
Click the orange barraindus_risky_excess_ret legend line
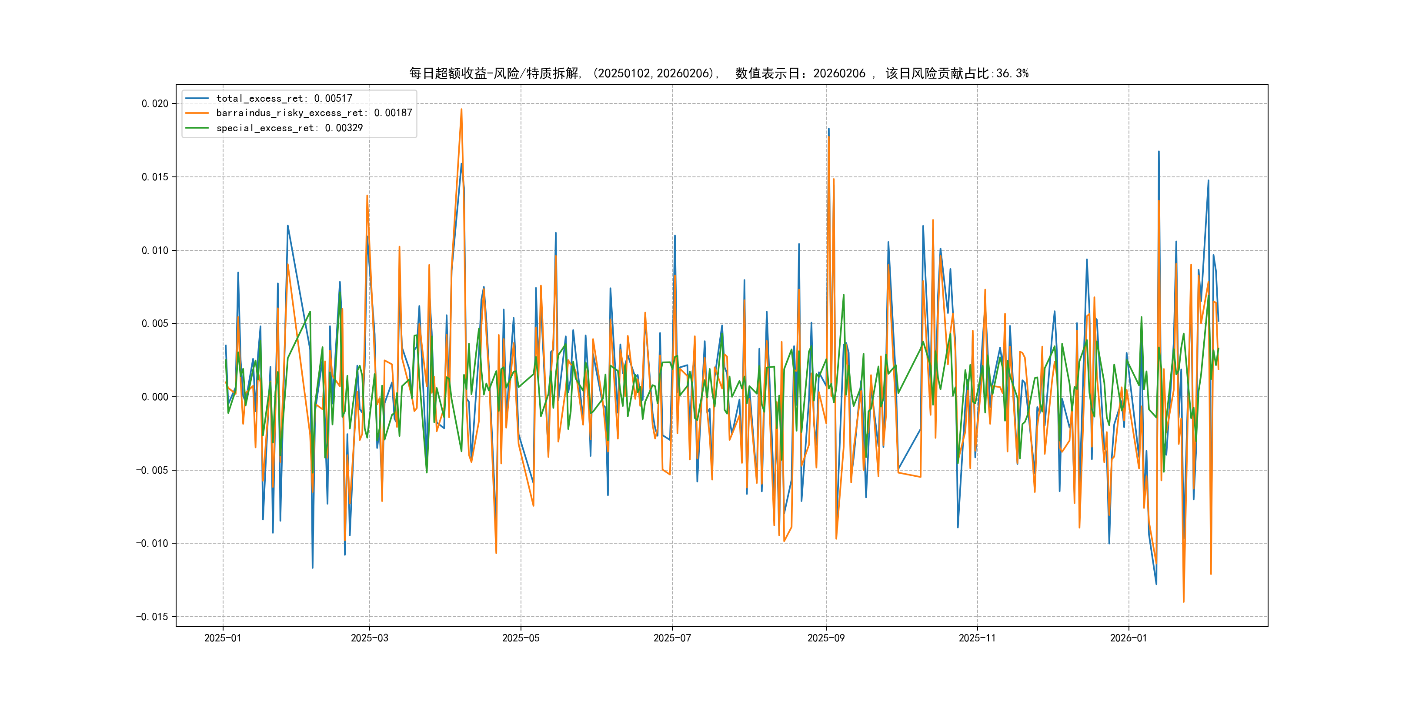pos(197,113)
